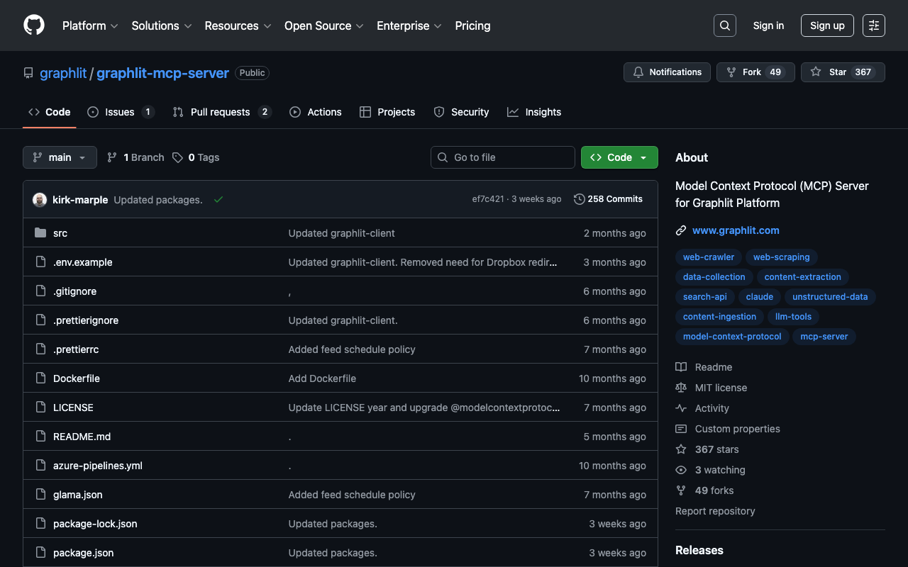The height and width of the screenshot is (567, 908).
Task: Click the green commit status checkmark
Action: [x=218, y=200]
